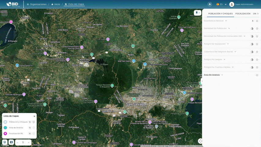Screen dimensions: 261x147
Task: Toggle visibility of Focalización RS layer
Action: coord(30,134)
